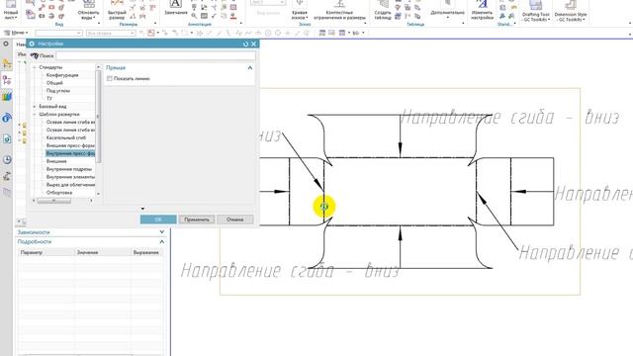Screen dimensions: 633x356
Task: Collapse the Прямая section
Action: [250, 68]
